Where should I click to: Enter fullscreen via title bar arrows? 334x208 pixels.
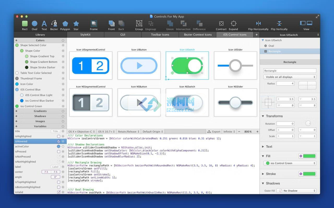317,16
